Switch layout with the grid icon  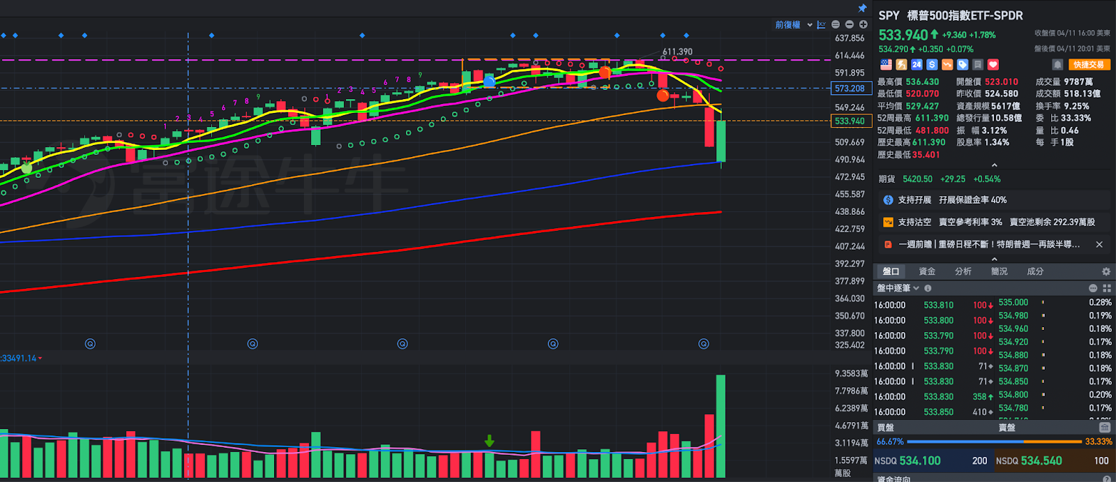[x=1107, y=288]
